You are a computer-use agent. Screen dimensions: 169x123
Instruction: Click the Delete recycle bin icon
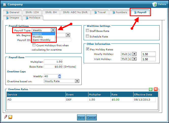[155, 4]
